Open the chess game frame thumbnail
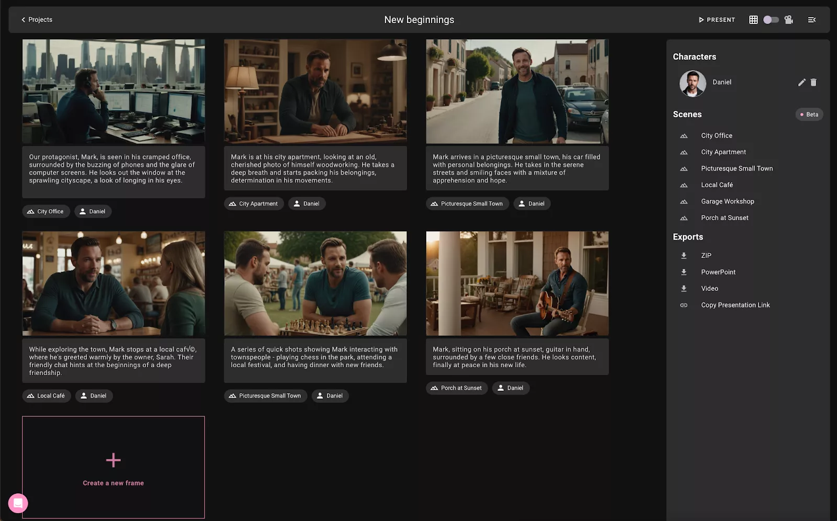The image size is (837, 521). (315, 284)
